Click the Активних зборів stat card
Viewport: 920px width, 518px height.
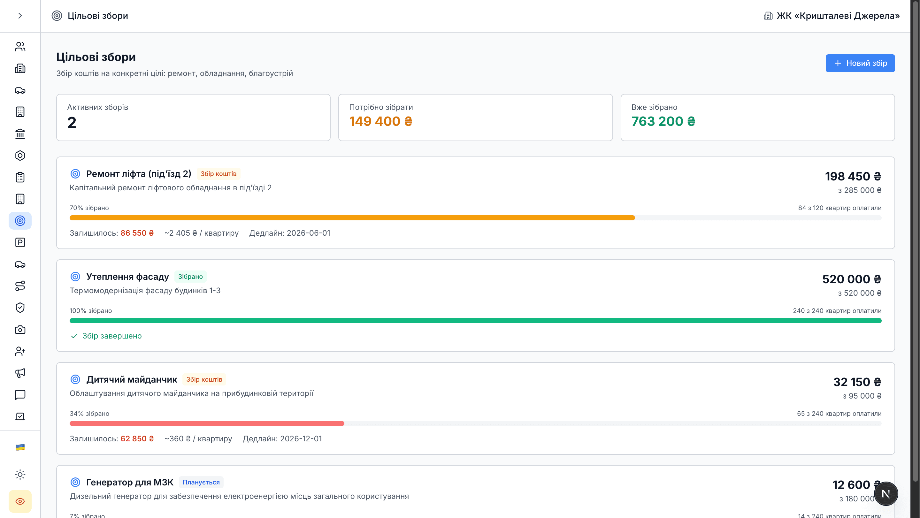click(193, 118)
